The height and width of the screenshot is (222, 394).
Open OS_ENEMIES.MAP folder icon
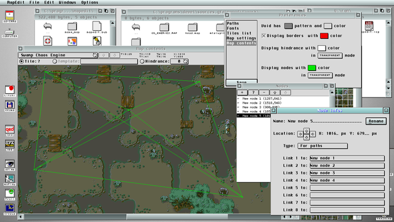164,28
